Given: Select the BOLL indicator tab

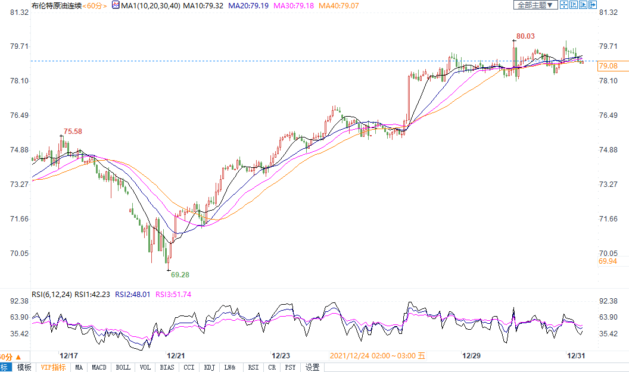Looking at the screenshot, I should pyautogui.click(x=123, y=367).
